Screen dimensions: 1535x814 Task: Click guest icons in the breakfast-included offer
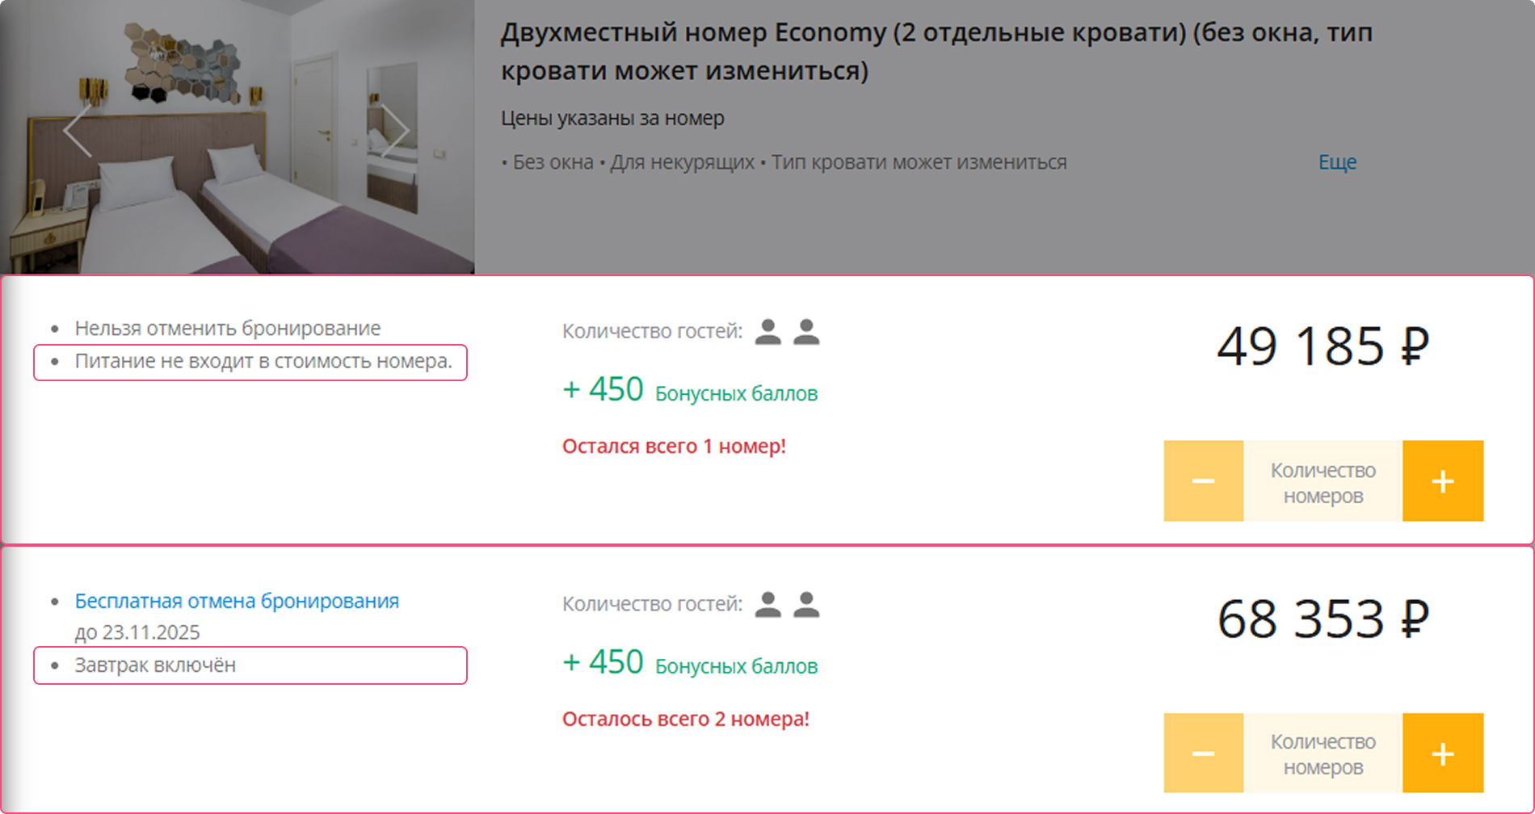pos(787,604)
